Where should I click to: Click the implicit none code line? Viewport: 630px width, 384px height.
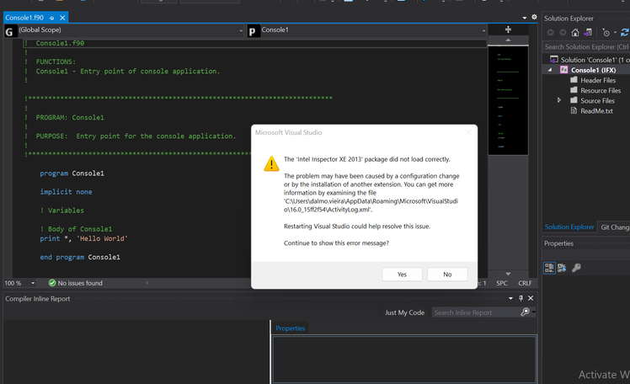66,192
